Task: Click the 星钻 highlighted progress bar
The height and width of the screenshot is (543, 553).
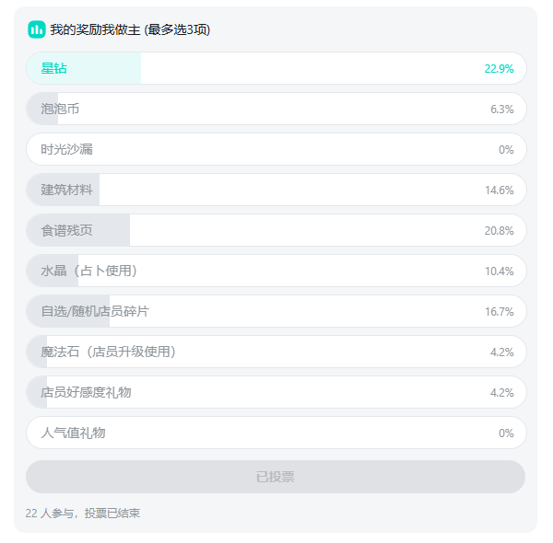Action: (84, 68)
